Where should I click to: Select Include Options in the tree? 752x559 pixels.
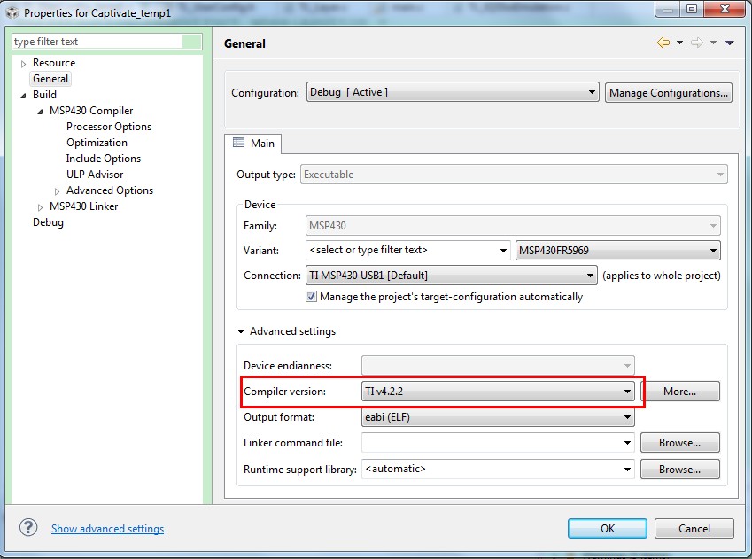[x=103, y=159]
